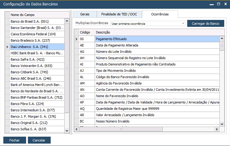Select Banco Original S.A. (212)

pos(37,123)
